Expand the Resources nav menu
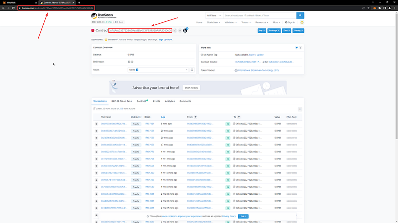 tap(262, 22)
